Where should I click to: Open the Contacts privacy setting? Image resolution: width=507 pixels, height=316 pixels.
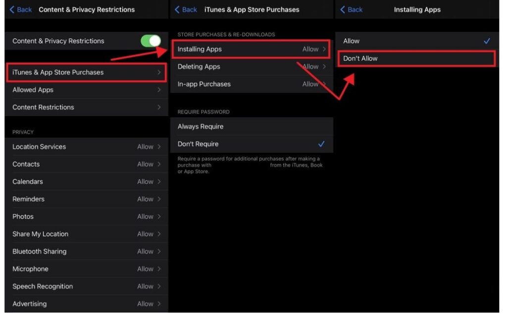(x=86, y=164)
